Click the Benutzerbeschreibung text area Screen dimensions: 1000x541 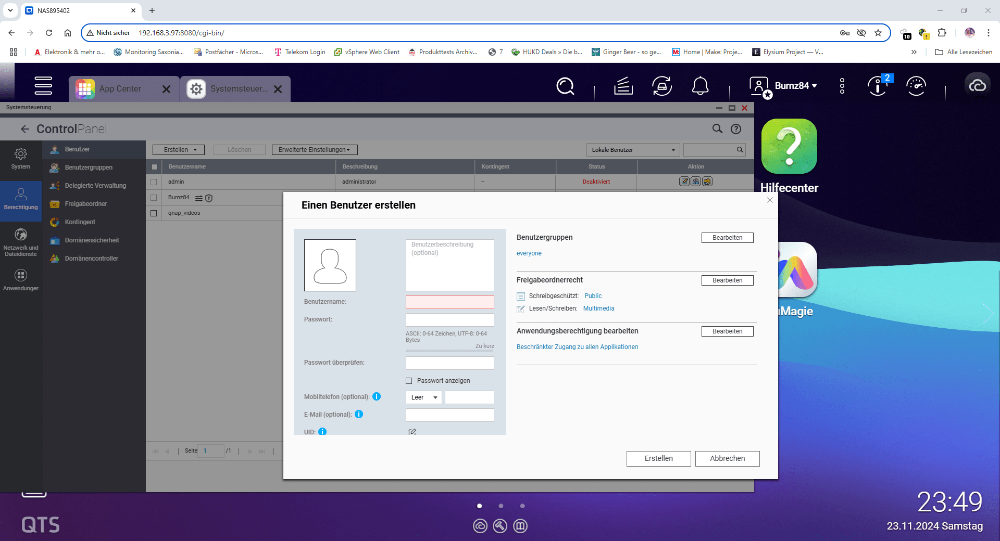[450, 265]
